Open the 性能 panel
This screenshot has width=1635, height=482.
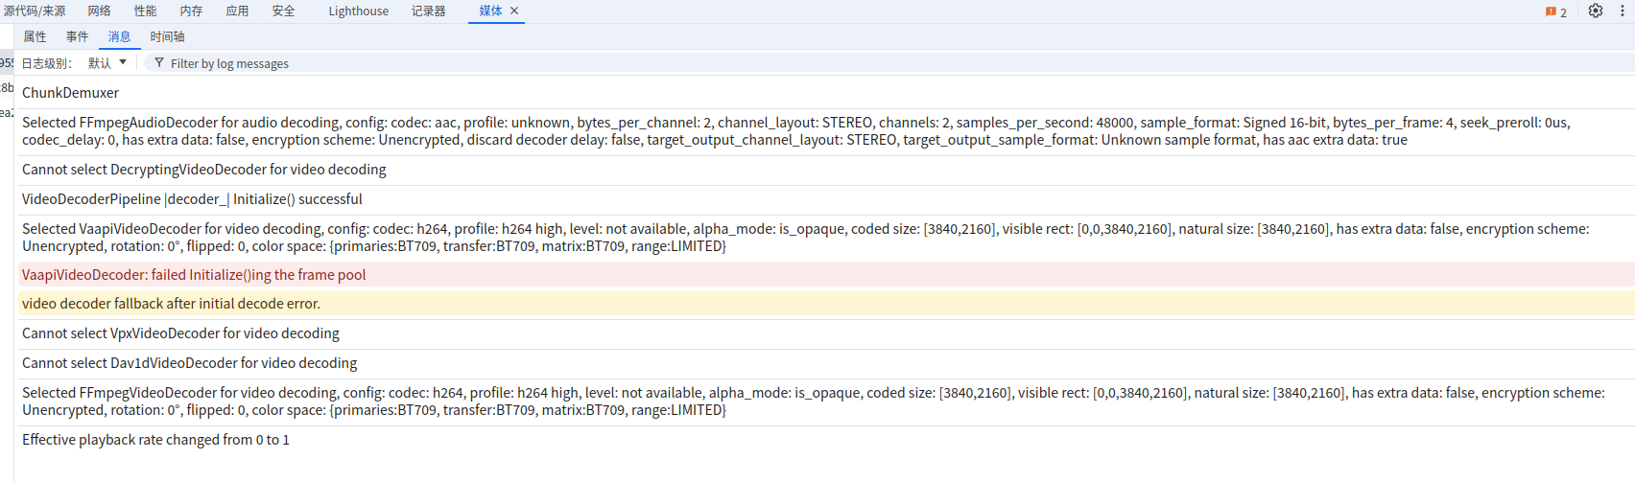click(x=145, y=11)
